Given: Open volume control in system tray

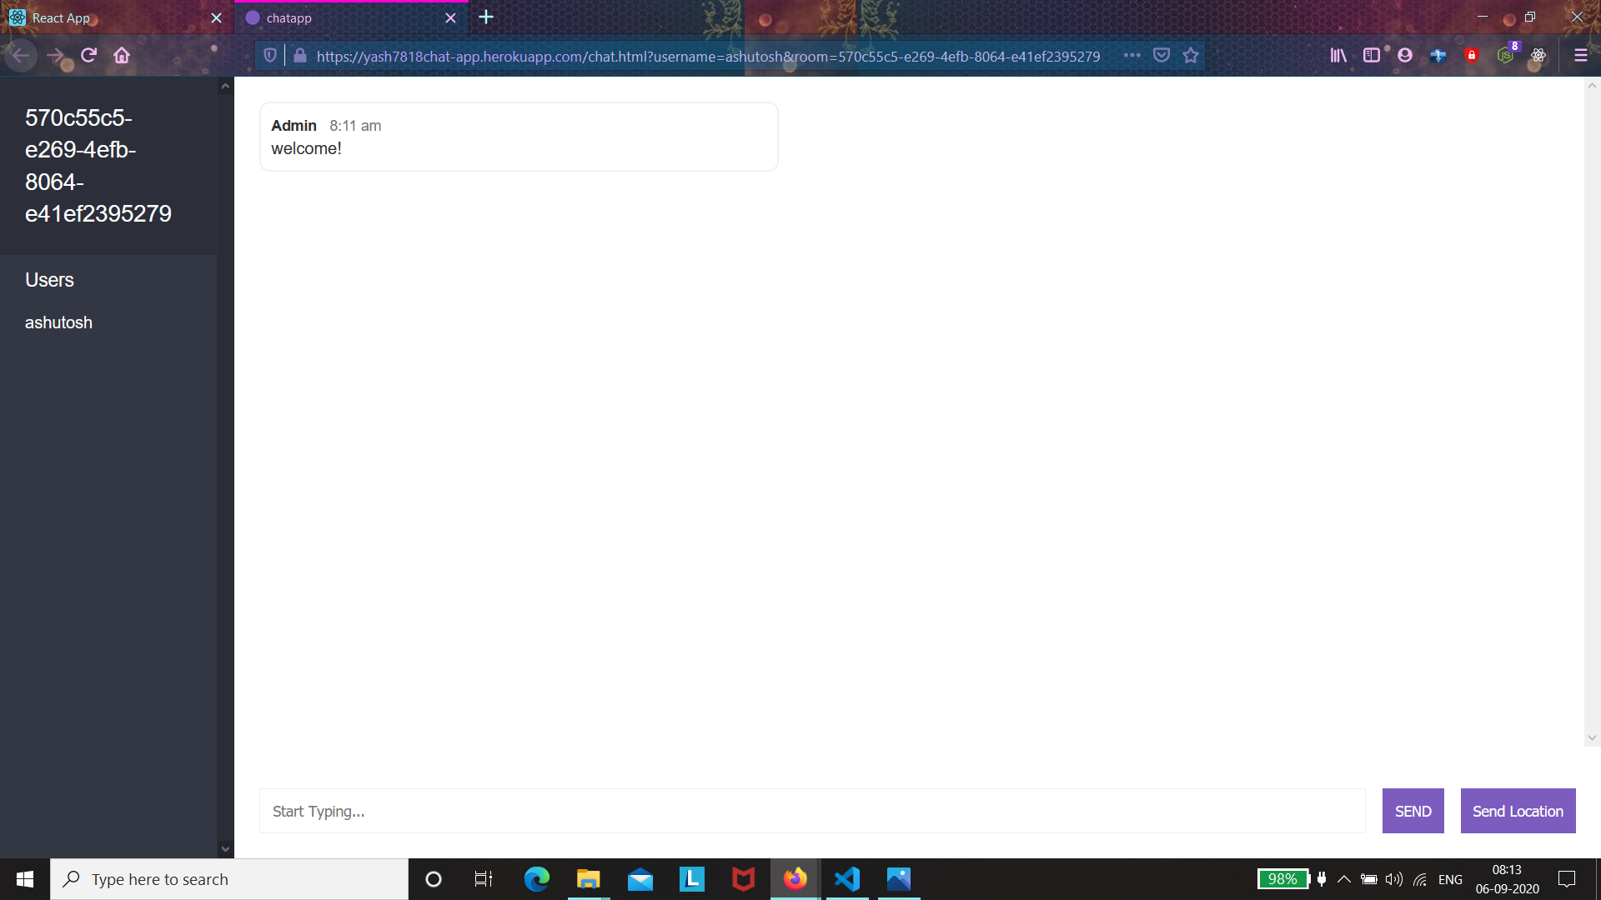Looking at the screenshot, I should coord(1393,879).
